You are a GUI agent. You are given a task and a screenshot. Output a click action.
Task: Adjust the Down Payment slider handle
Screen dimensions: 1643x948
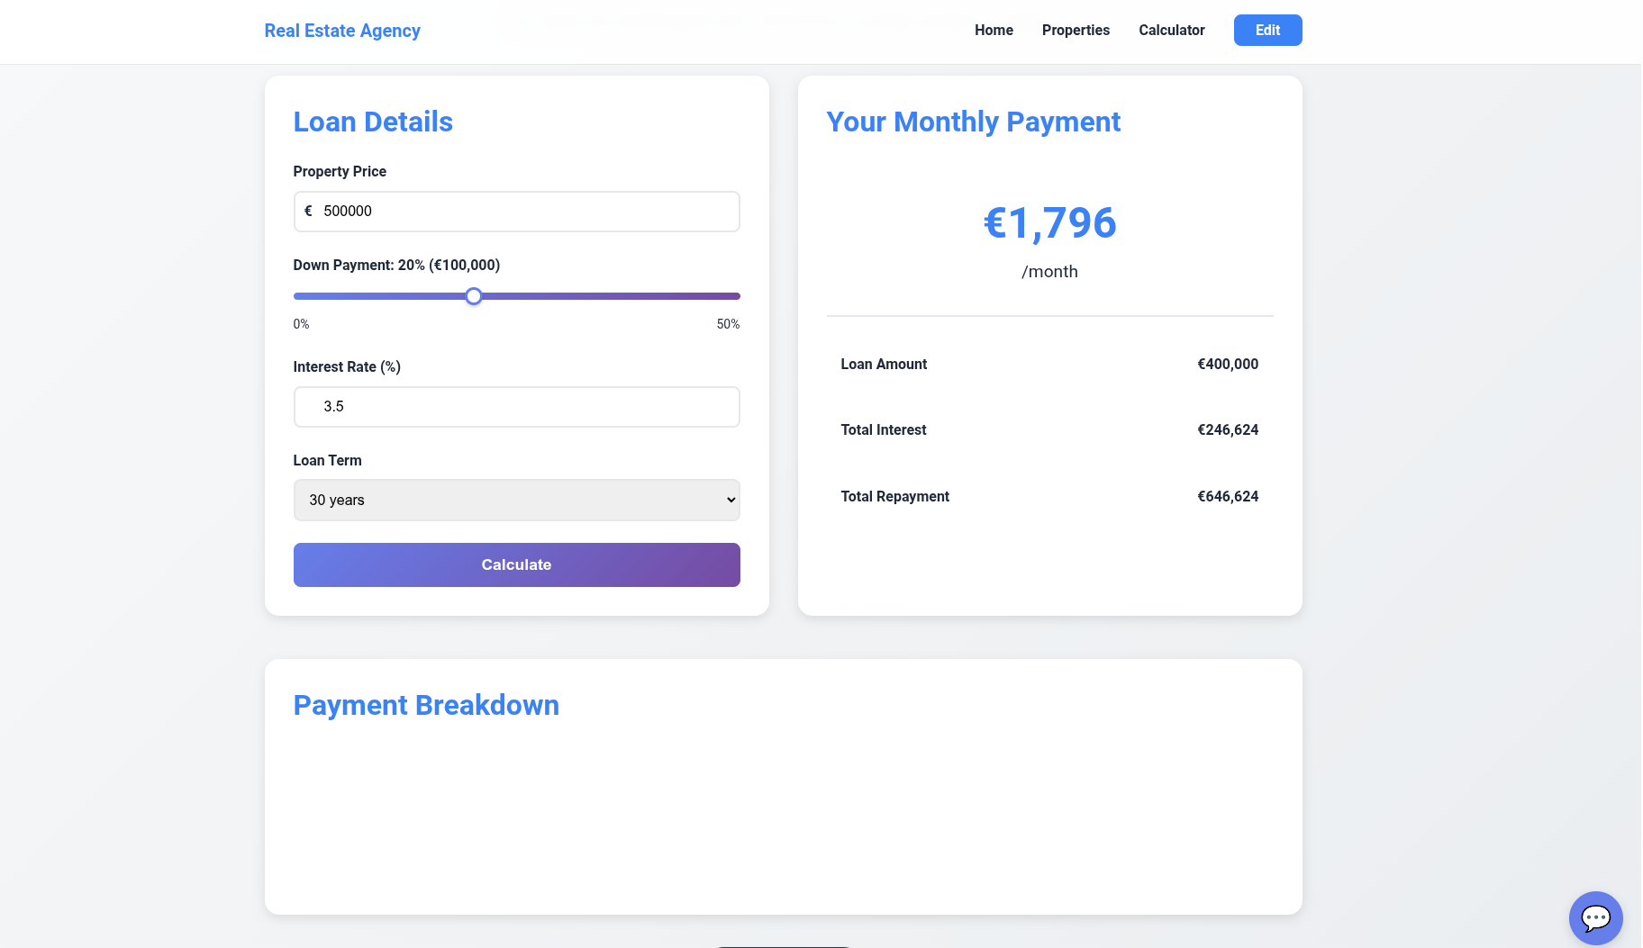click(474, 295)
